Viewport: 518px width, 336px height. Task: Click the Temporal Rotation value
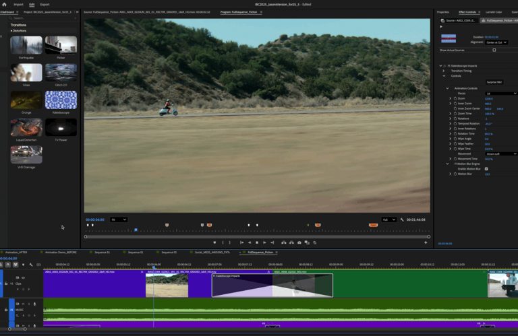click(488, 124)
